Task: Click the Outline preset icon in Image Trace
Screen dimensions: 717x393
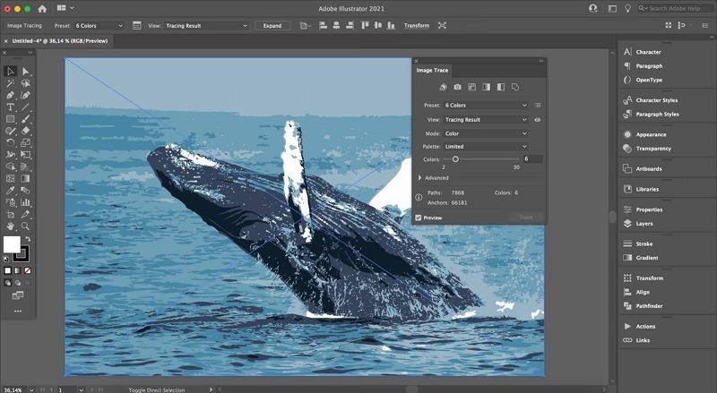Action: click(514, 87)
